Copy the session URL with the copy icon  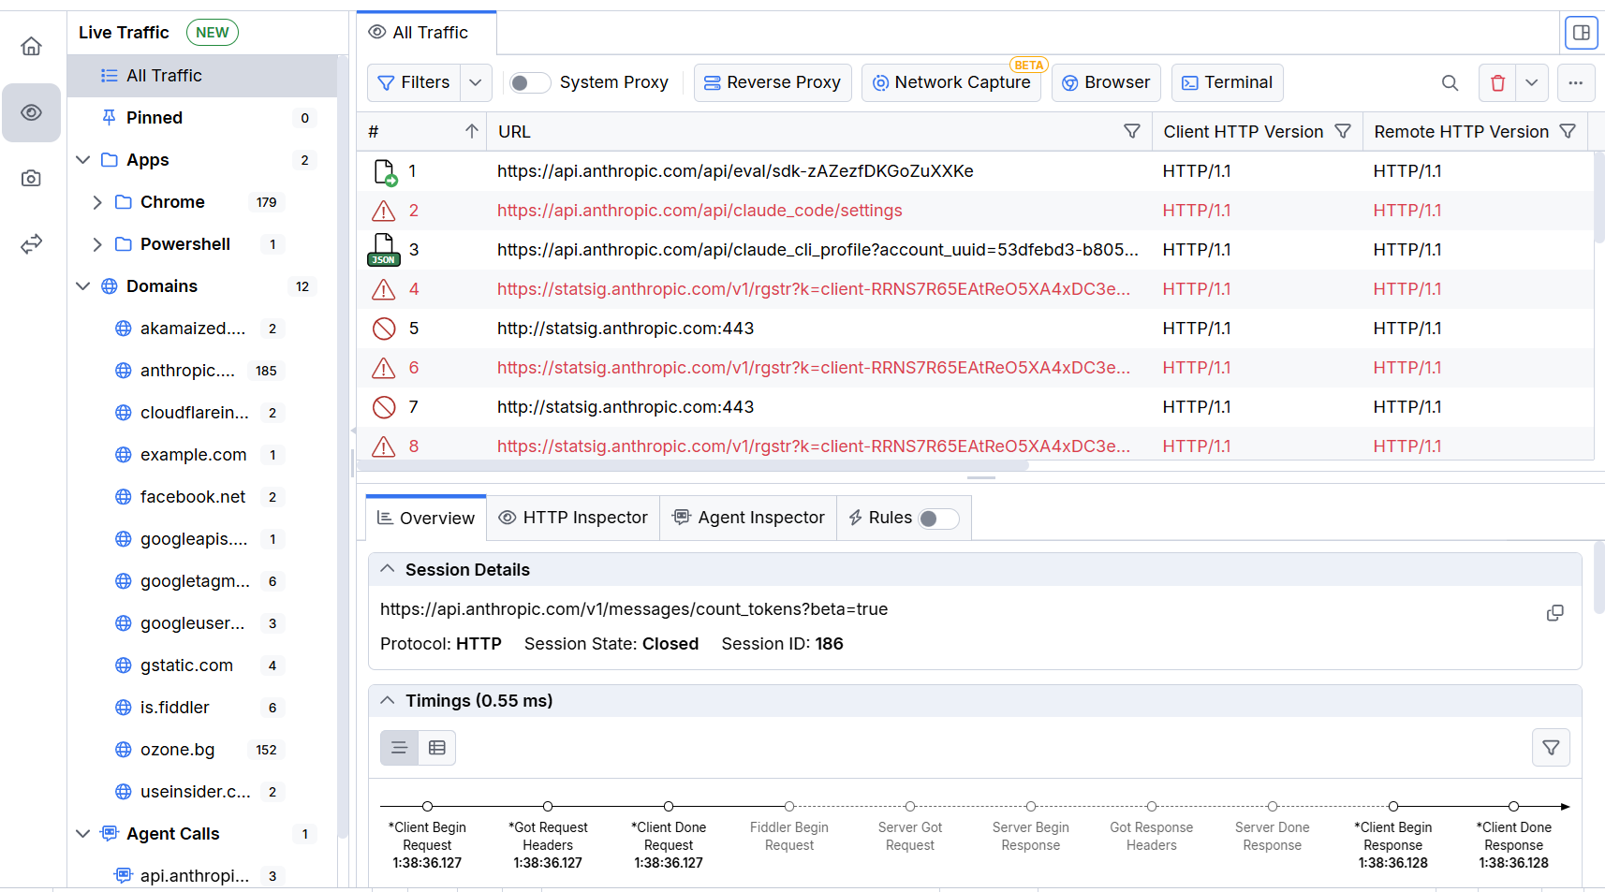coord(1555,613)
